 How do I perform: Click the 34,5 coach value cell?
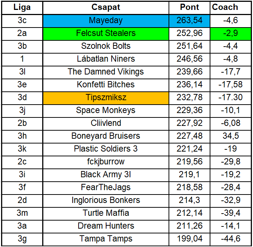[231, 136]
